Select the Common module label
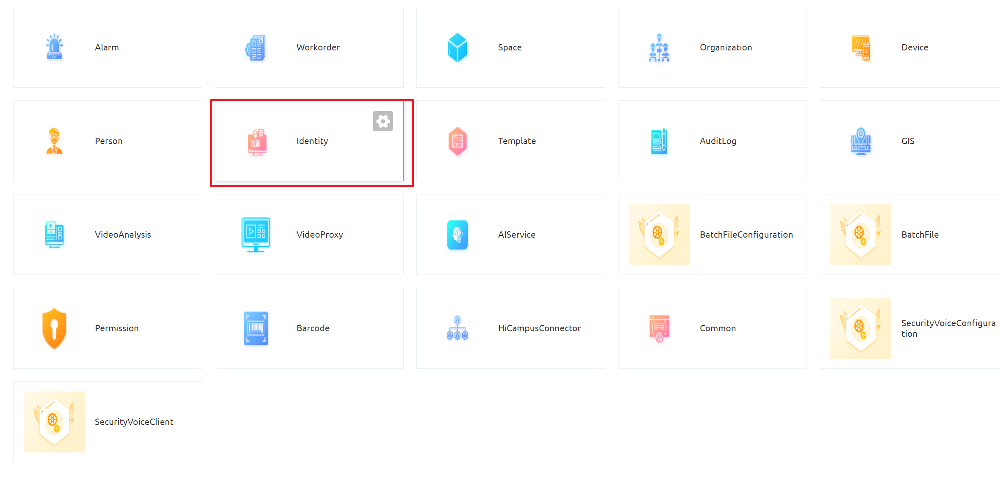This screenshot has height=480, width=1001. click(x=718, y=328)
